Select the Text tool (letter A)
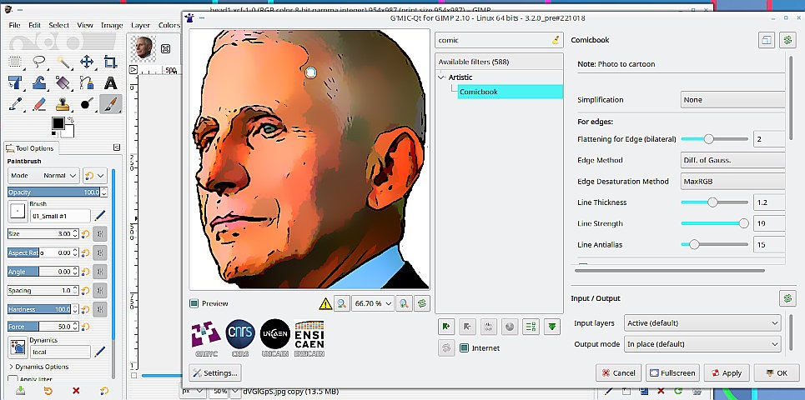Screen dimensions: 805x400 pos(110,82)
